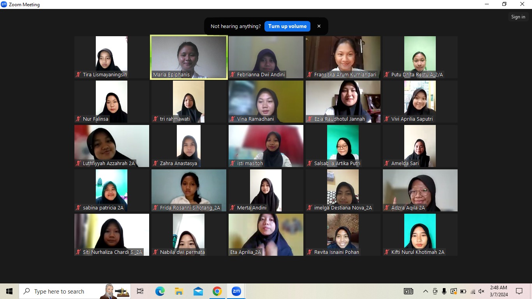Viewport: 532px width, 299px height.
Task: Expand the hidden system tray icons
Action: [425, 291]
